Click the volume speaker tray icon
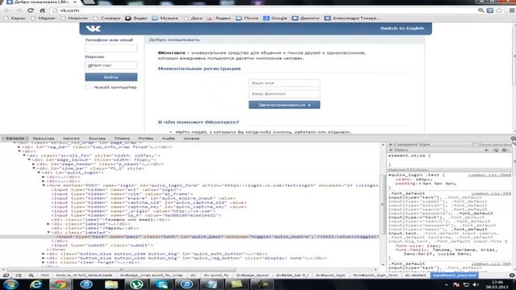This screenshot has height=290, width=516. click(476, 284)
